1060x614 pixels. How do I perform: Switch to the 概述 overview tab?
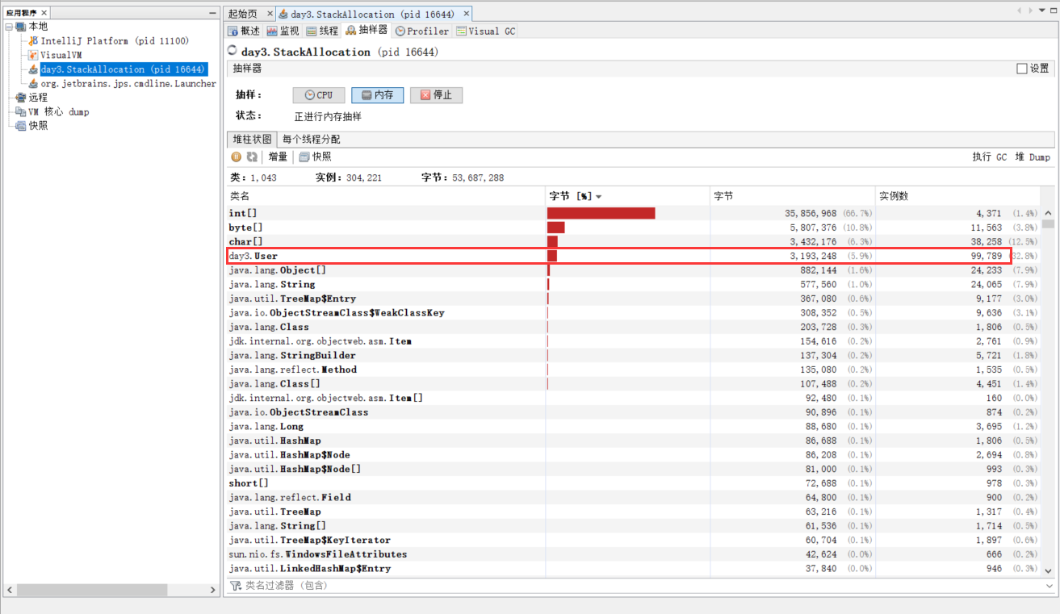244,31
